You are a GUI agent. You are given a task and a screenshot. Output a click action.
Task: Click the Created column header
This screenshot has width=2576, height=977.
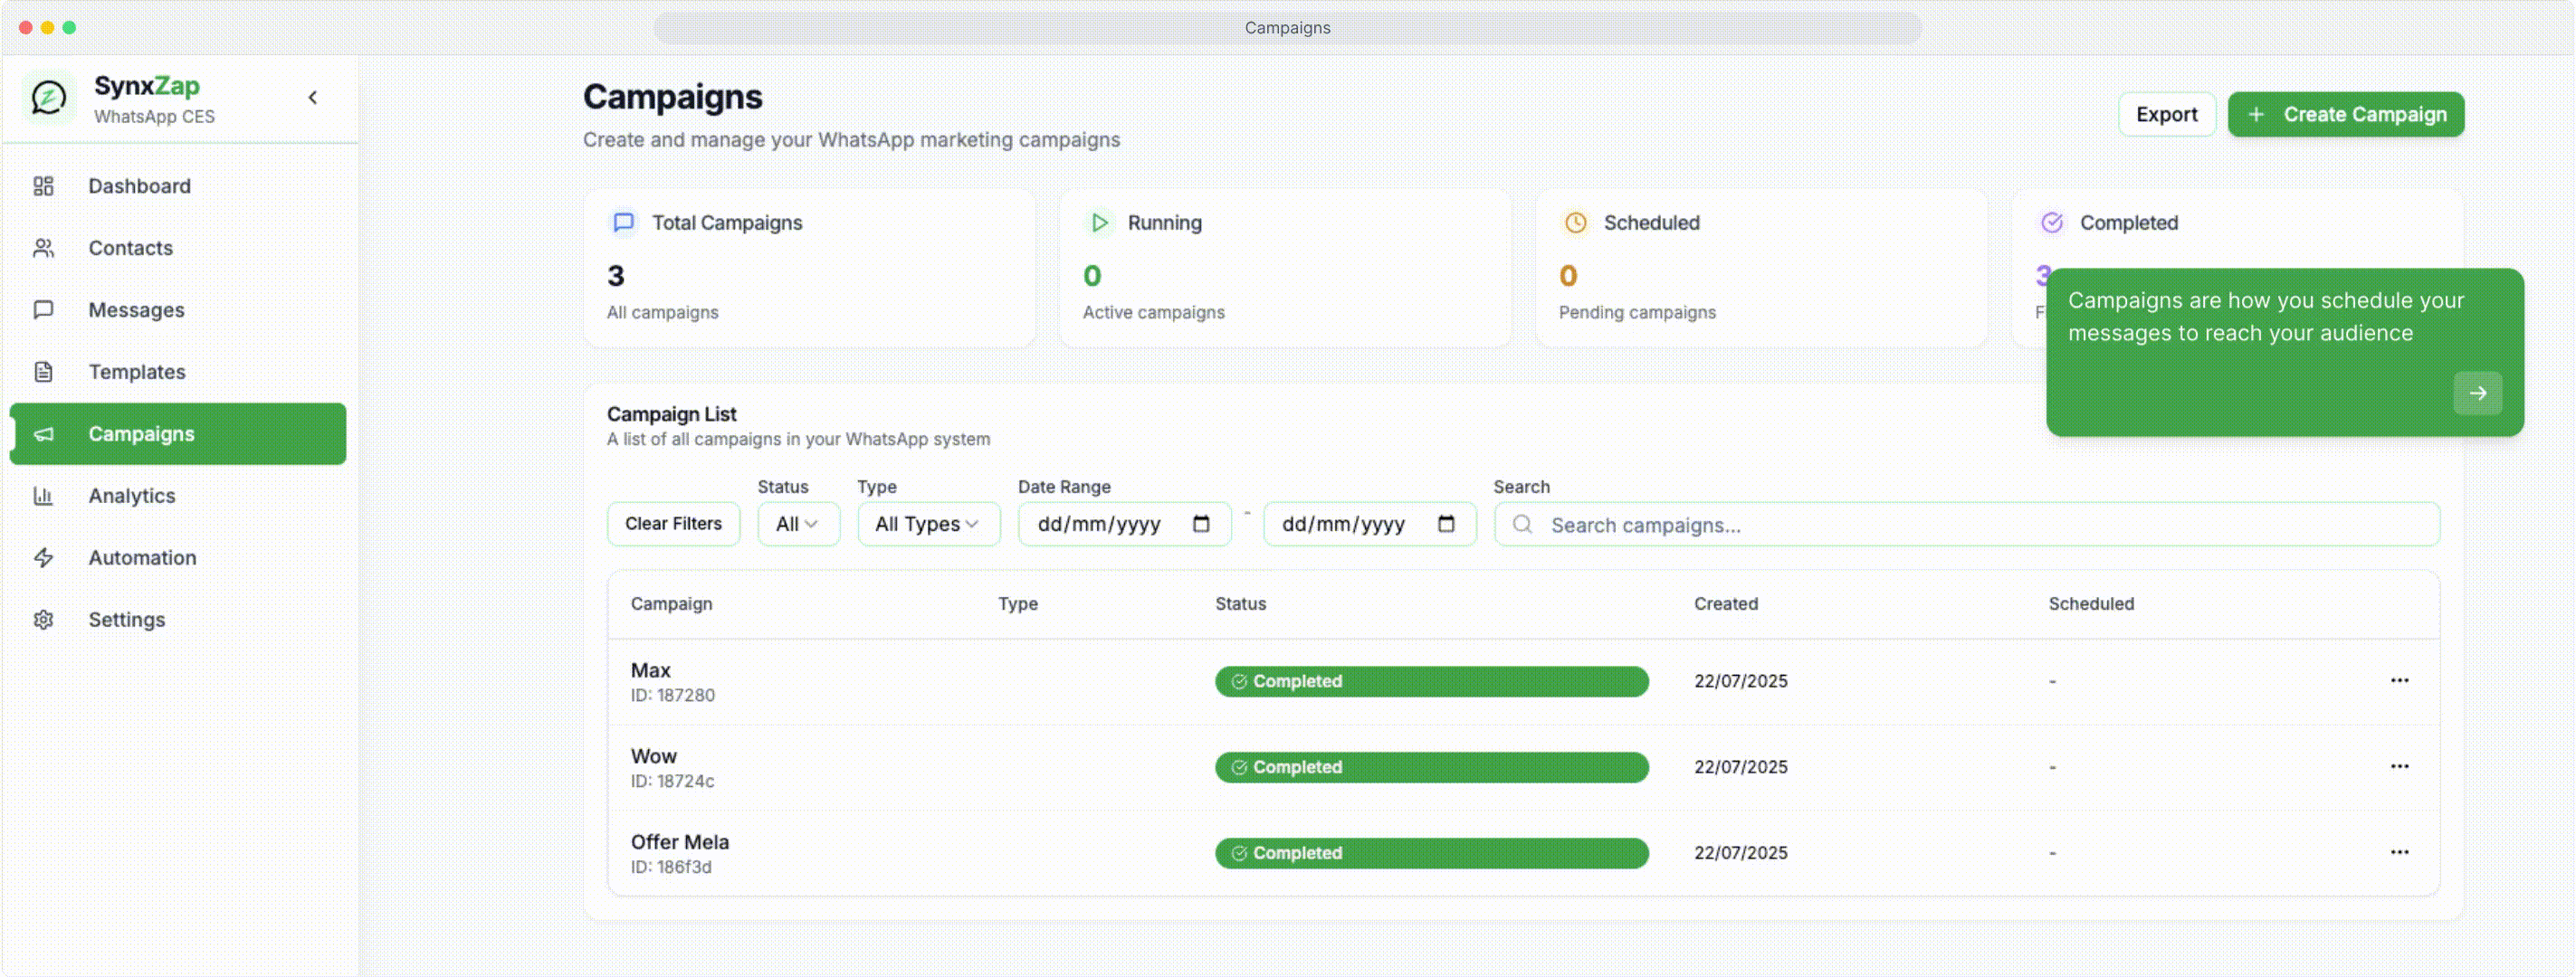coord(1725,603)
